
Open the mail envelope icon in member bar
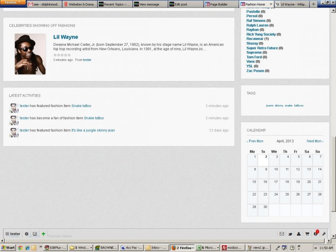[282, 234]
